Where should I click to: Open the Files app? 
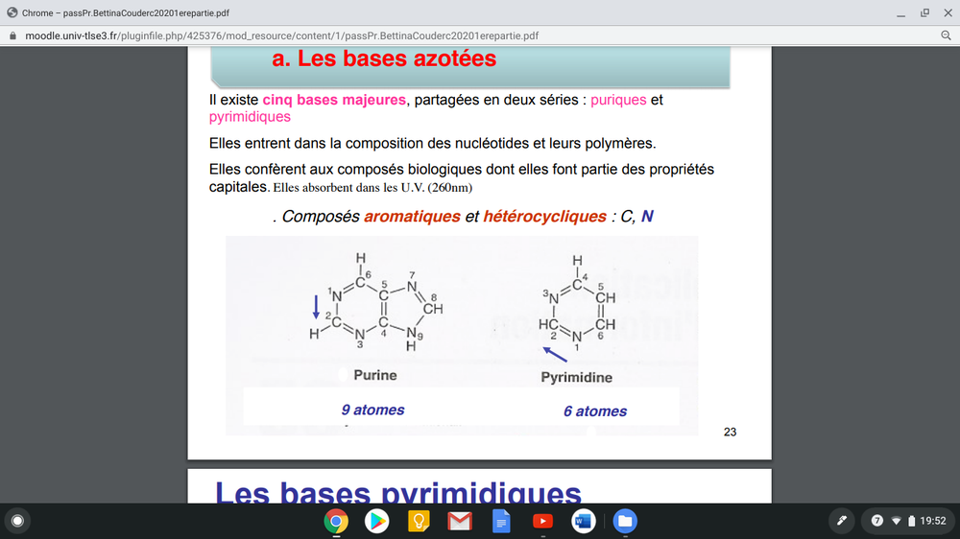click(624, 521)
